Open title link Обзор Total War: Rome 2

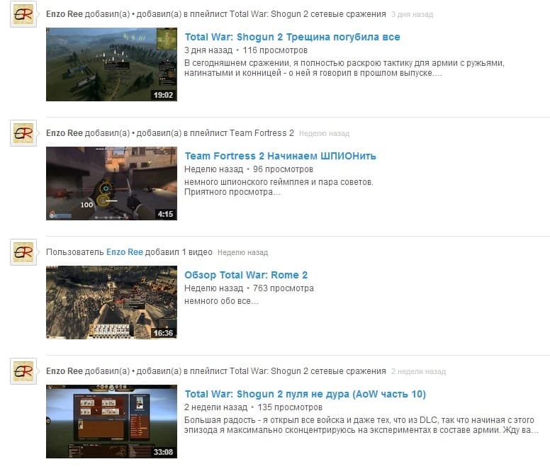[246, 275]
